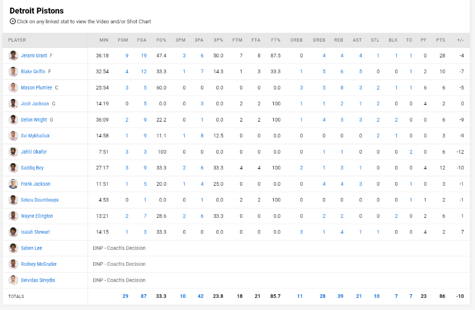The height and width of the screenshot is (310, 475).
Task: Sort by the 3PM column header
Action: (x=180, y=40)
